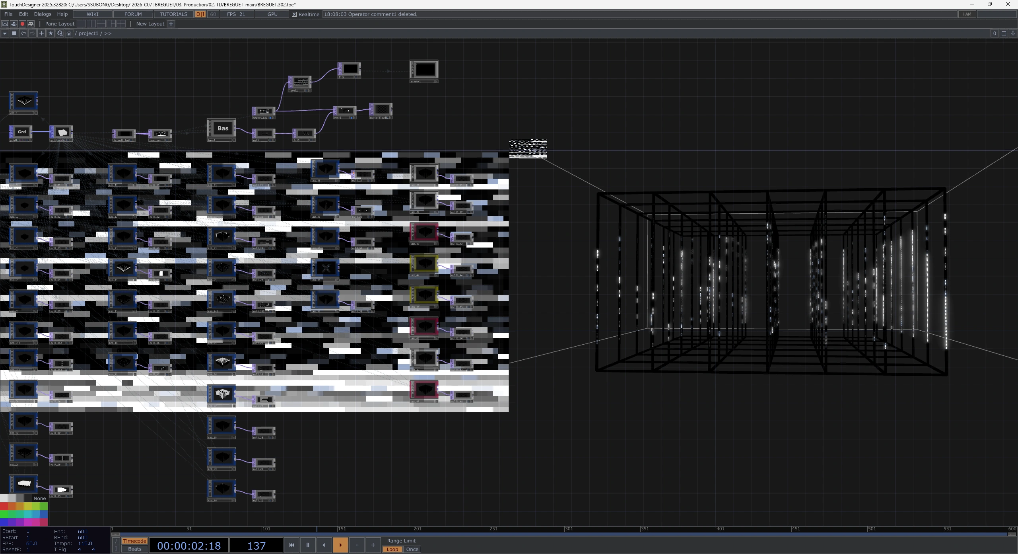
Task: Set range limit to Once
Action: tap(412, 549)
